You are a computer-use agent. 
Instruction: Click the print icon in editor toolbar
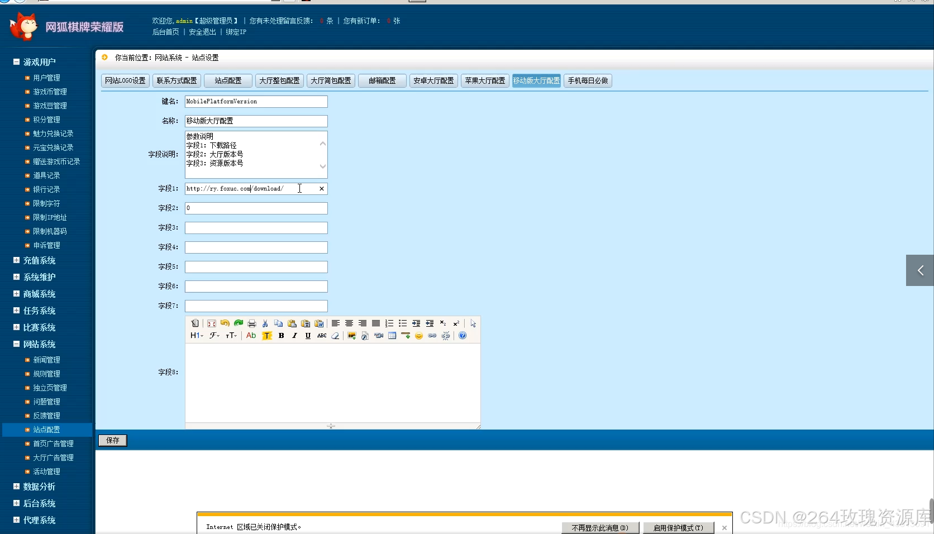pyautogui.click(x=252, y=323)
